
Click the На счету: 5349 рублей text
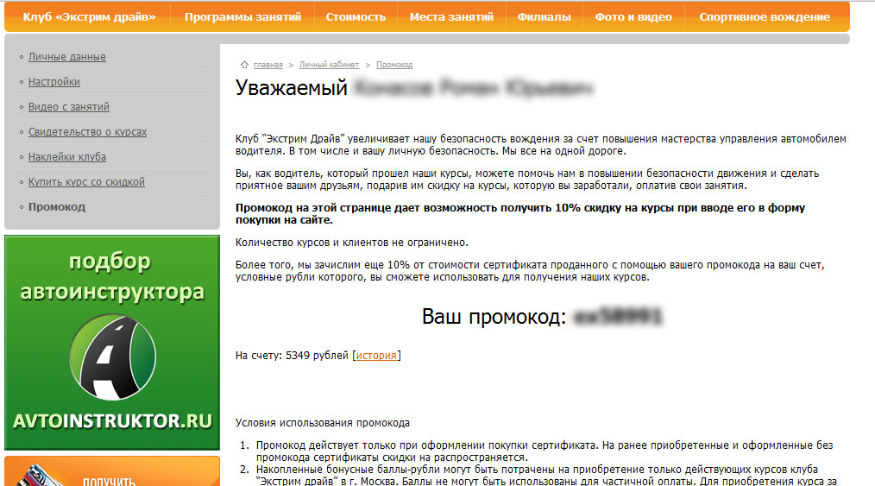(292, 356)
